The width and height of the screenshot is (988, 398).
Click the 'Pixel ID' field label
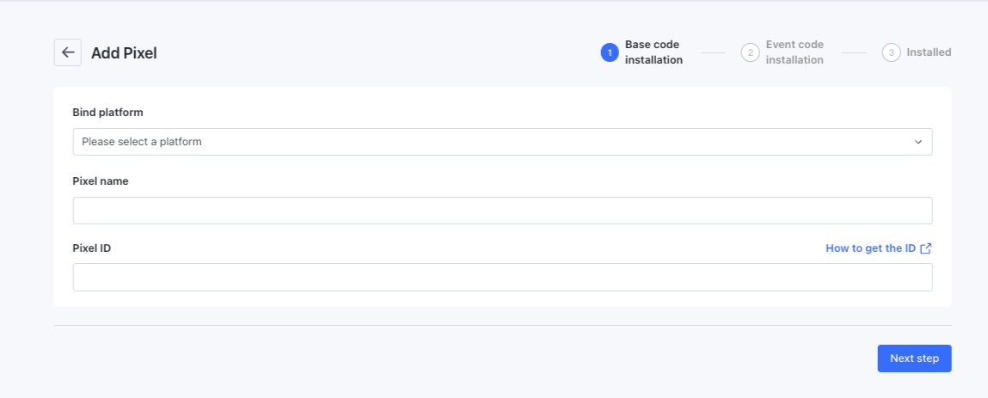point(92,248)
